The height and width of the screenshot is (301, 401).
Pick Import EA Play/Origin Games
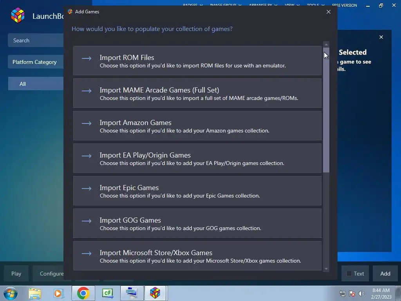pyautogui.click(x=197, y=158)
